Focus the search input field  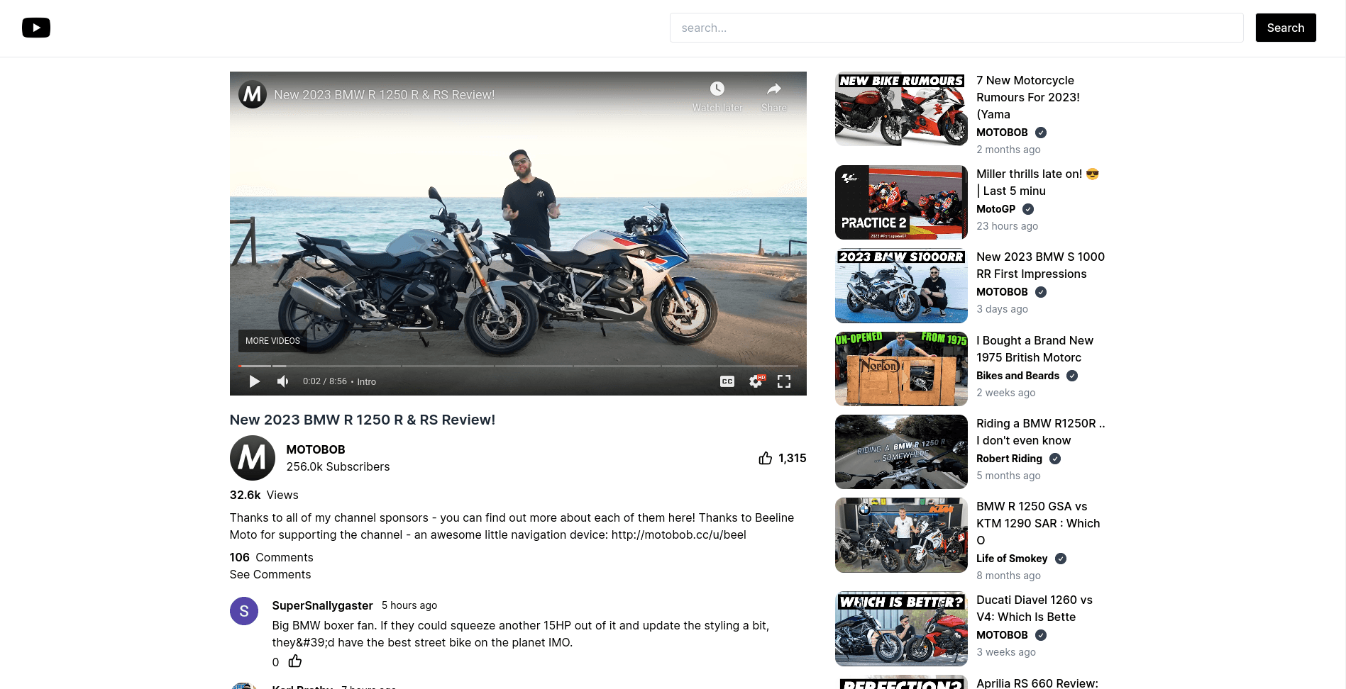tap(956, 28)
